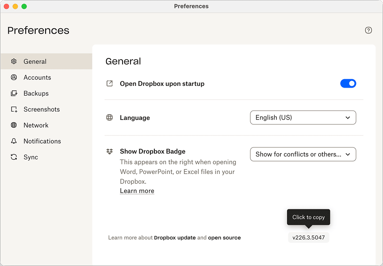
Task: Open the Dropbox update link
Action: (x=175, y=238)
